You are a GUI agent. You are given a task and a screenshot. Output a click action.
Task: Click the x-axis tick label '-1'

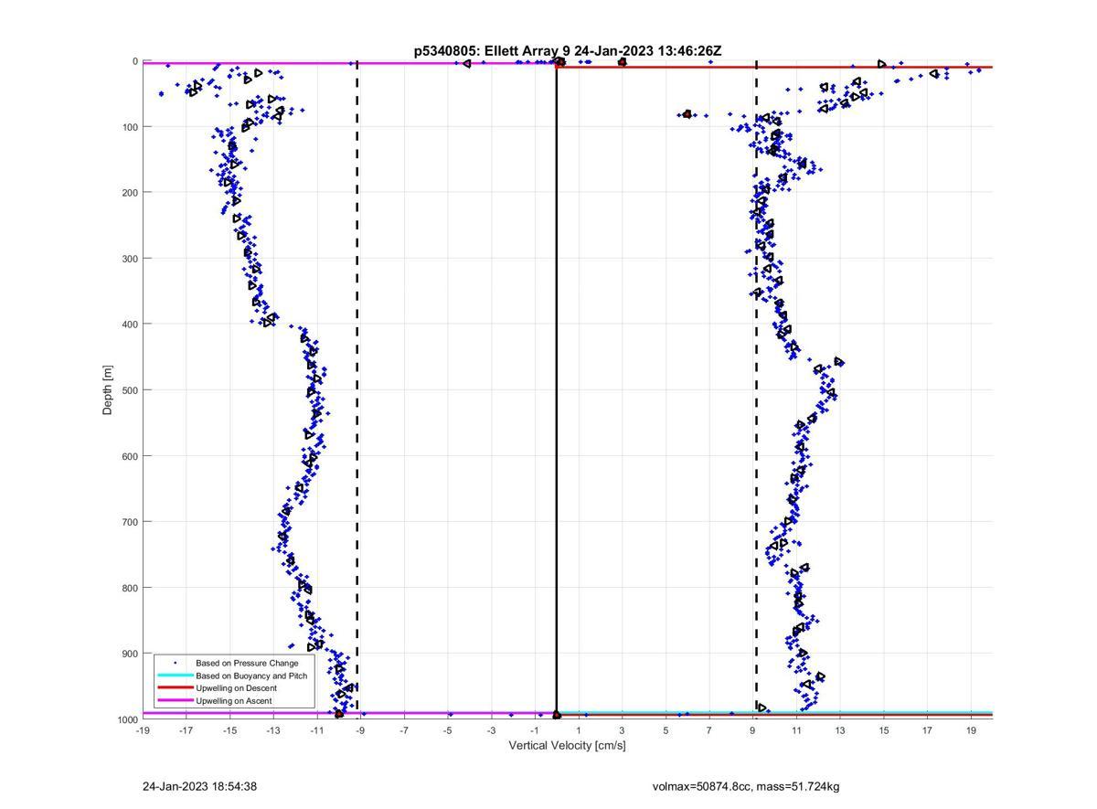(x=535, y=730)
